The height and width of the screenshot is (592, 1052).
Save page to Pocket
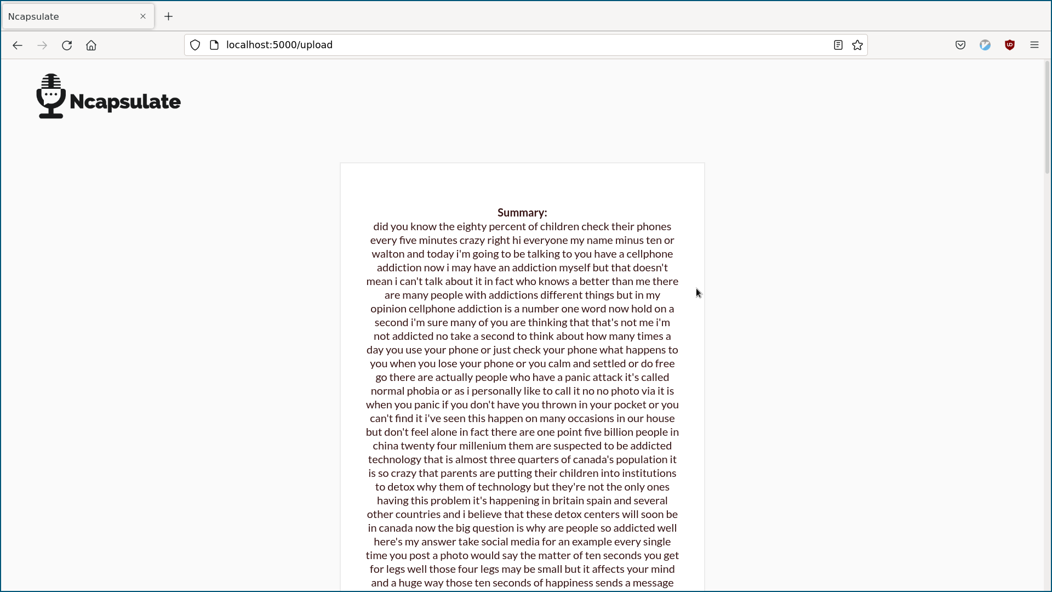pos(960,45)
